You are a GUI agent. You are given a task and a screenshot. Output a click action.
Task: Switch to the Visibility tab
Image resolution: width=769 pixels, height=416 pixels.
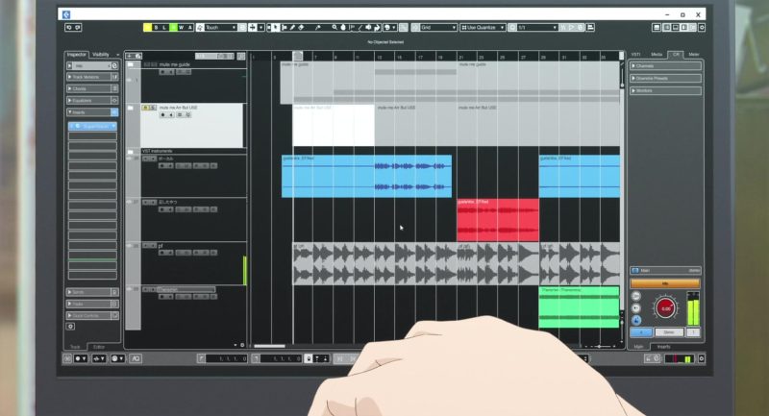pyautogui.click(x=101, y=55)
